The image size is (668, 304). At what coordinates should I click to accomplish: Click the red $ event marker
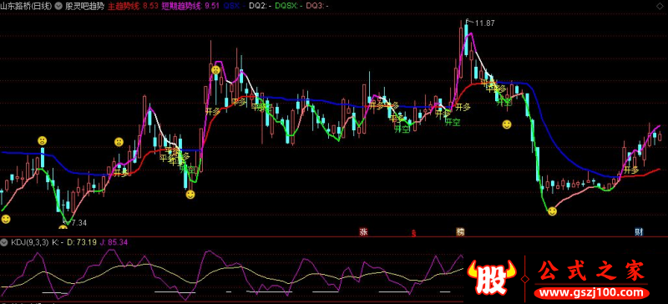412,233
